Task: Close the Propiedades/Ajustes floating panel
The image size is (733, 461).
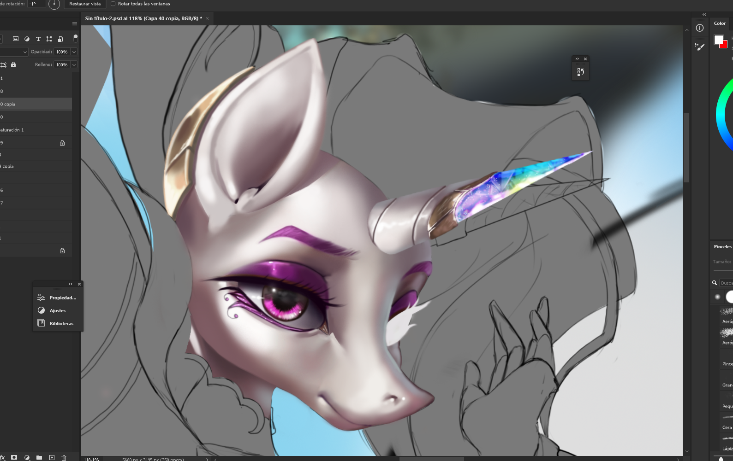Action: click(x=79, y=284)
